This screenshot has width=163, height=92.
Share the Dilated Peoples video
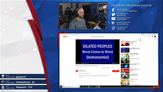113,67
